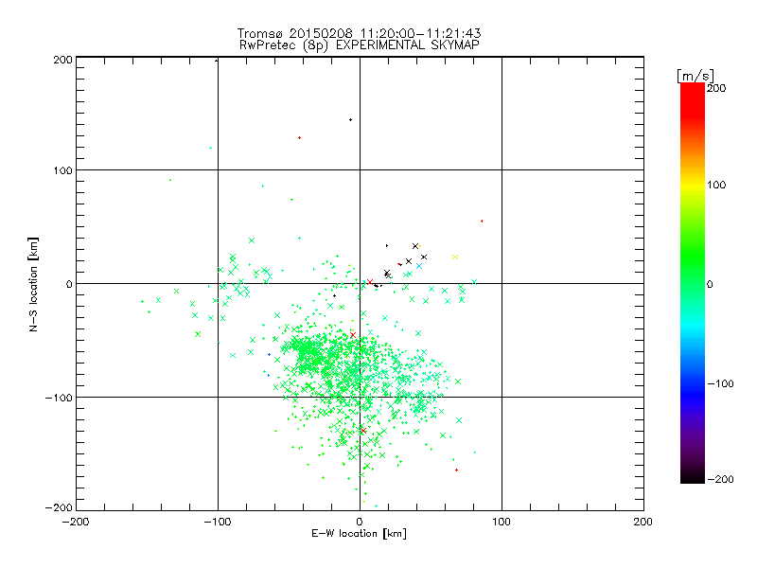
Task: Click the black dot near 145 km north
Action: (350, 120)
